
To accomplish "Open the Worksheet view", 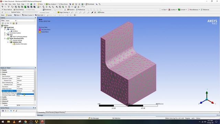I will pos(90,4).
